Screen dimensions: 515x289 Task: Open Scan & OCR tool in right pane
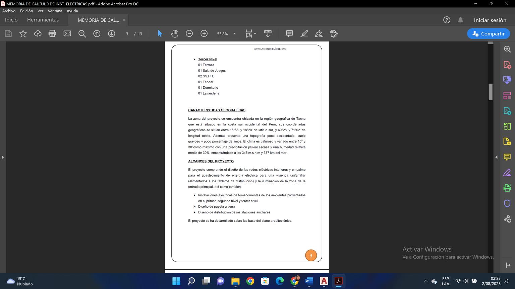(507, 188)
